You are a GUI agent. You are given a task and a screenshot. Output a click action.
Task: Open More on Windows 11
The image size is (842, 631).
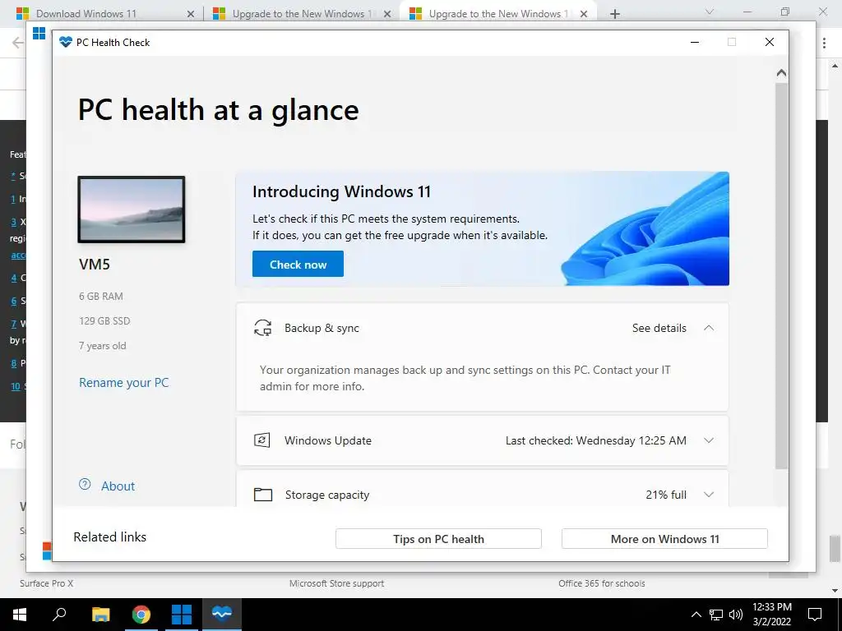pos(664,539)
